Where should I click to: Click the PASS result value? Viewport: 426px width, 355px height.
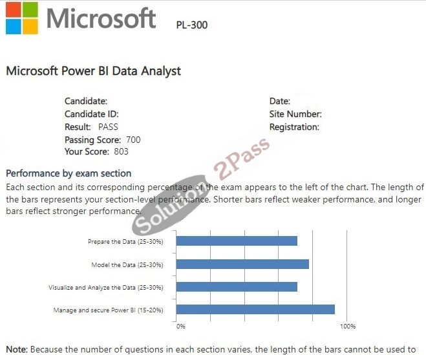point(108,127)
